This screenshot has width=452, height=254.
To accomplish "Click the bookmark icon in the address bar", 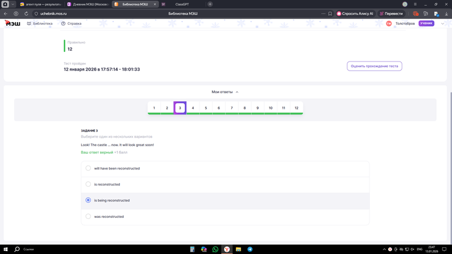I will point(330,14).
